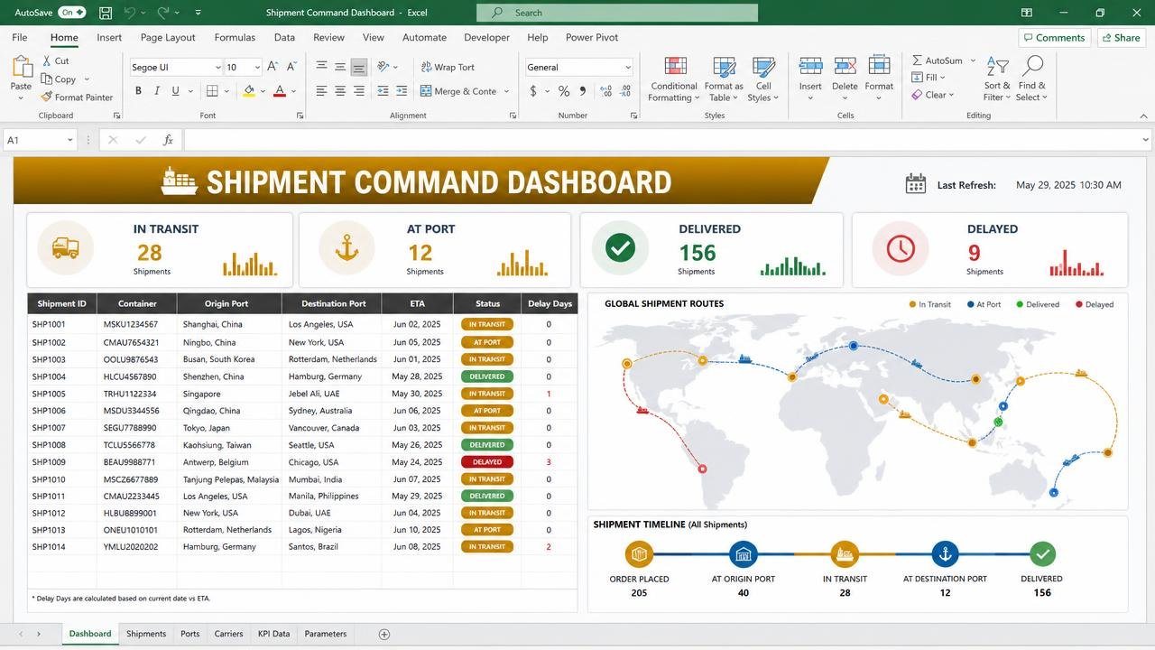The height and width of the screenshot is (650, 1155).
Task: Expand the Name Box dropdown
Action: pyautogui.click(x=69, y=140)
